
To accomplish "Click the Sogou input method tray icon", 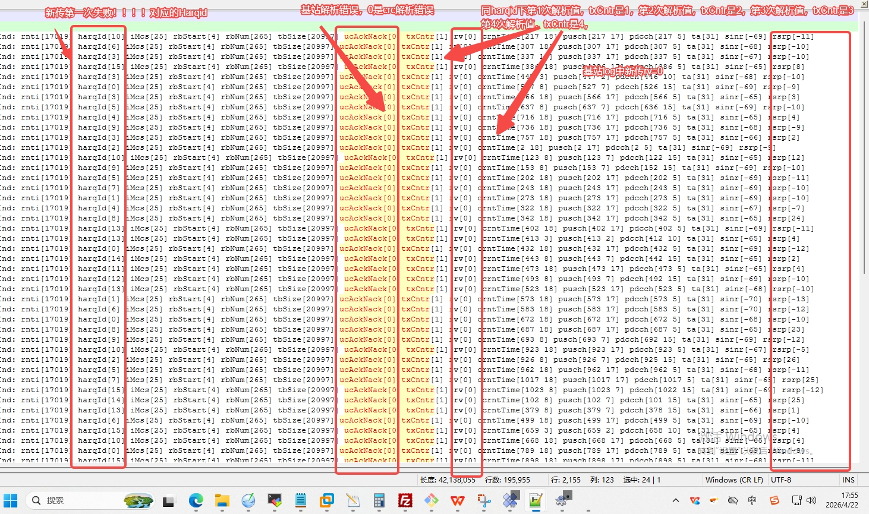I will pyautogui.click(x=774, y=500).
